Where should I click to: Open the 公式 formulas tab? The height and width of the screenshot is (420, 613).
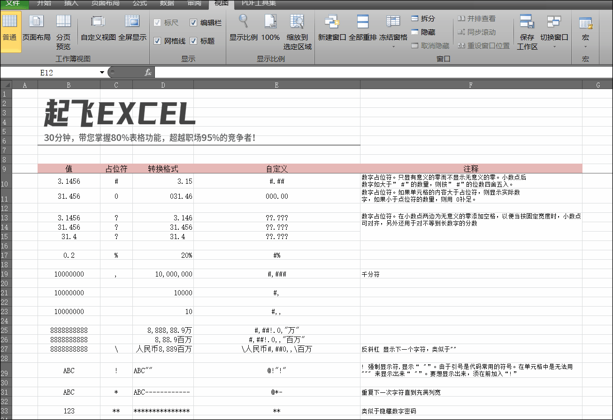(x=140, y=3)
